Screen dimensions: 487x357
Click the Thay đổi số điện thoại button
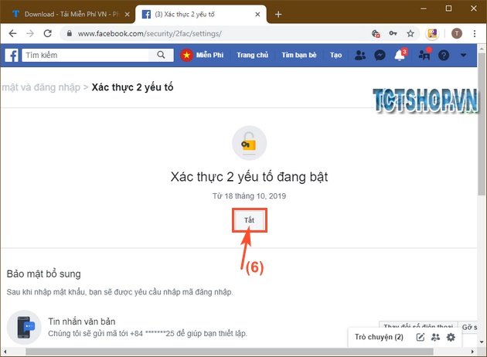point(418,325)
